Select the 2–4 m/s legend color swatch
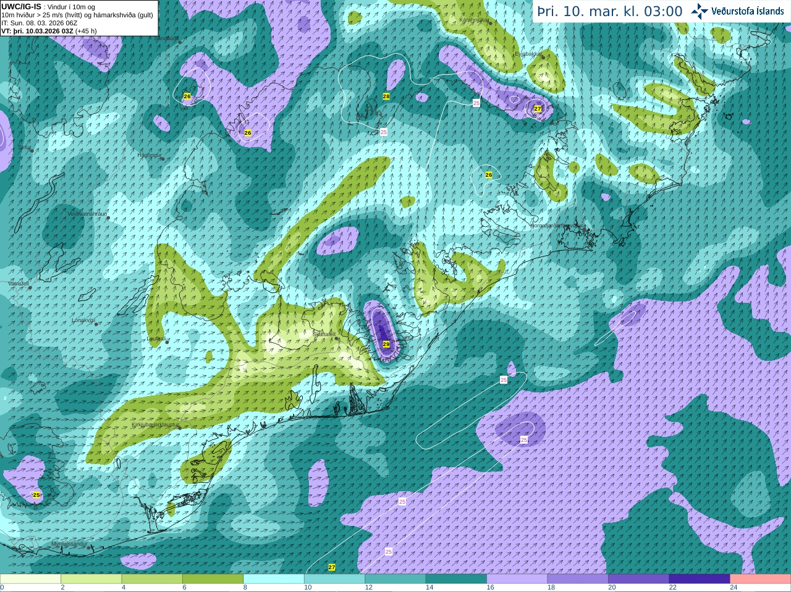Viewport: 791px width, 592px height. 91,579
